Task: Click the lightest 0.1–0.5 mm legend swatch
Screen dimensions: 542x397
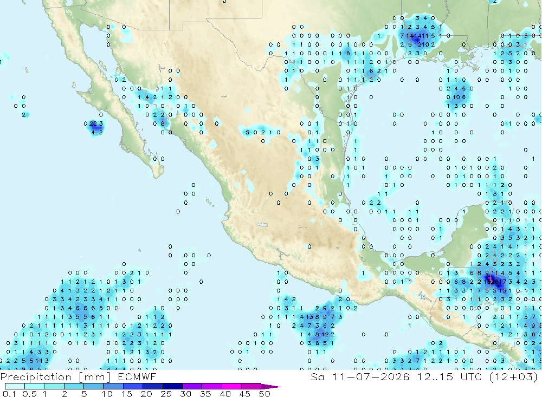Action: coord(15,386)
